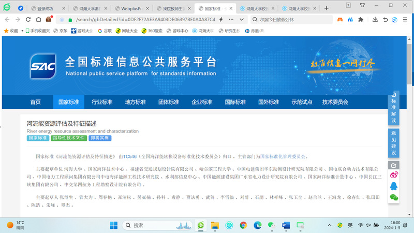Select 技术委员会 in the navigation bar
Viewport: 414px width, 233px height.
[335, 102]
